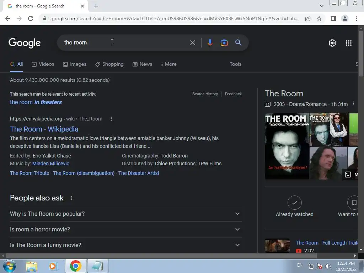Open the tab search dropdown arrow
364x273 pixels.
[x=321, y=6]
